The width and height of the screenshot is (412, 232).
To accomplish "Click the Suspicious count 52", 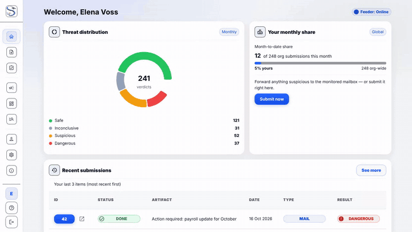I will (237, 135).
